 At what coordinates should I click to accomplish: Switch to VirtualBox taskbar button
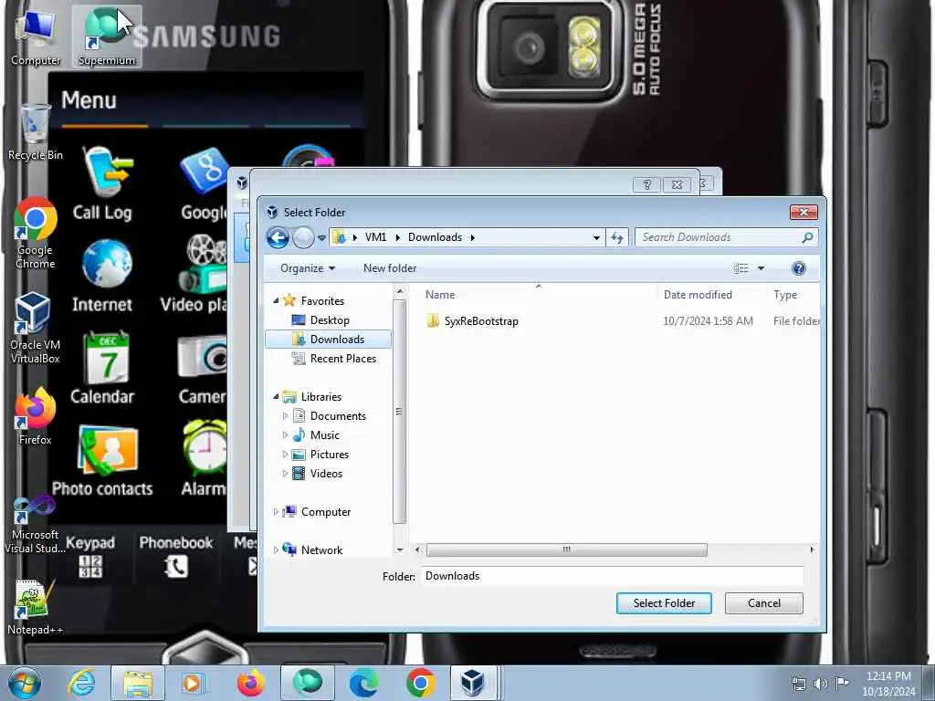[x=473, y=683]
